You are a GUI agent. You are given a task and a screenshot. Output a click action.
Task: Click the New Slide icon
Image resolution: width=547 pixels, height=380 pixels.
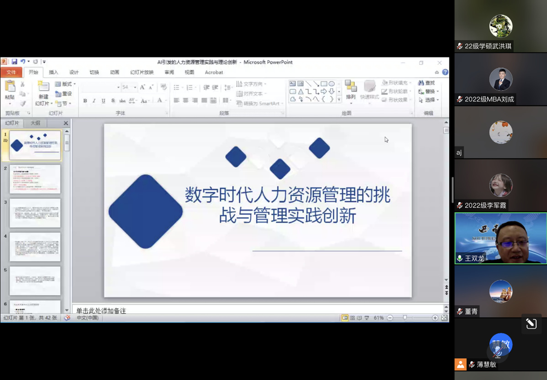[43, 87]
